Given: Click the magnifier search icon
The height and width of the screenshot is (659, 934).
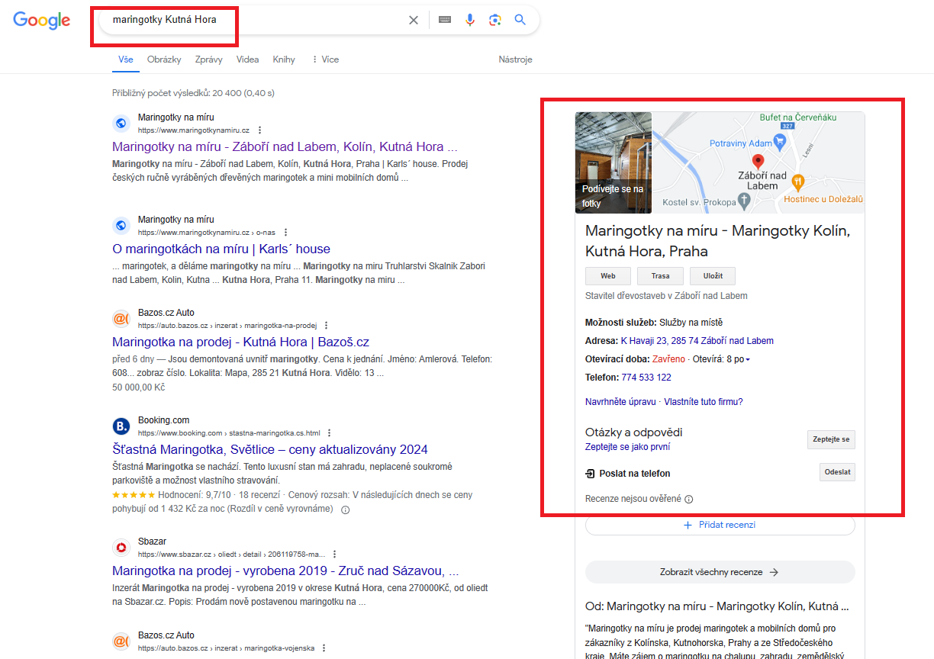Looking at the screenshot, I should (x=520, y=21).
